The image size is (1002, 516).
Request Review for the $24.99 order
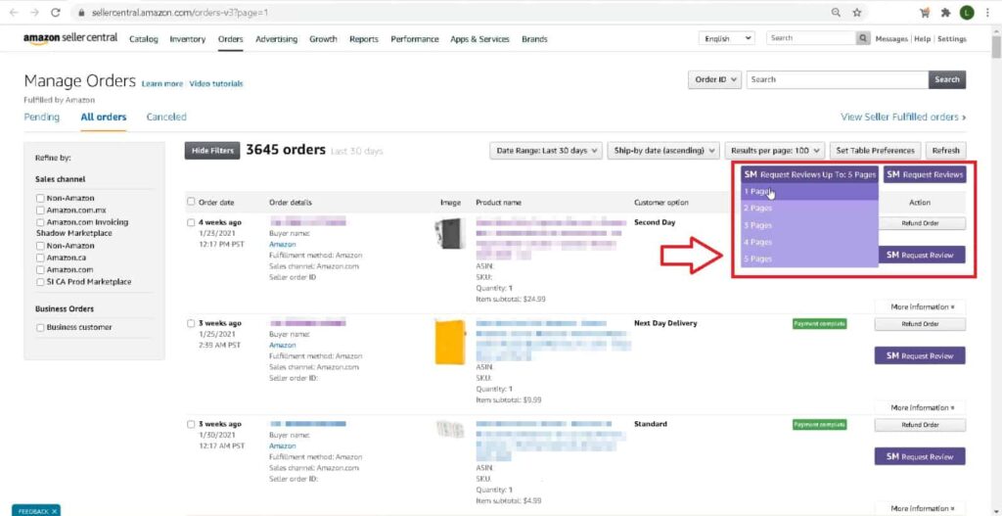click(920, 255)
